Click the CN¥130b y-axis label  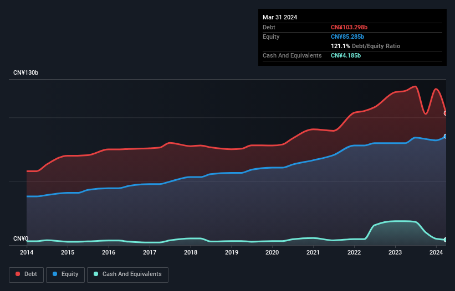tap(26, 72)
